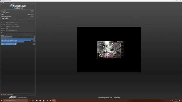This screenshot has height=102, width=182.
Task: Select the fourth ranking entry, Intel Core i7 960
Action: point(18,43)
